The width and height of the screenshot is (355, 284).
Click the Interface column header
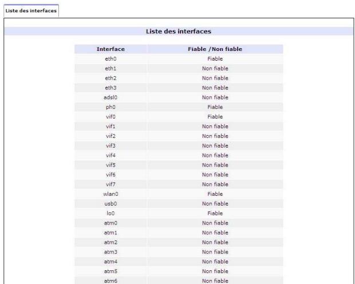click(111, 49)
